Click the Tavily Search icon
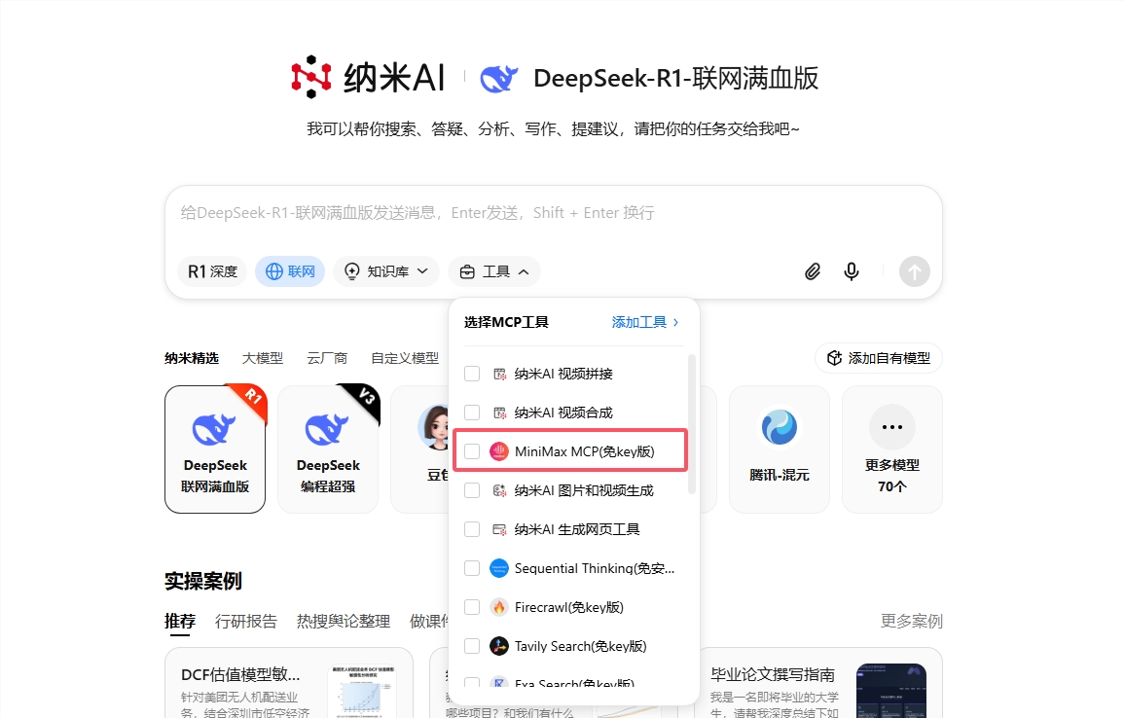The image size is (1125, 718). coord(499,646)
